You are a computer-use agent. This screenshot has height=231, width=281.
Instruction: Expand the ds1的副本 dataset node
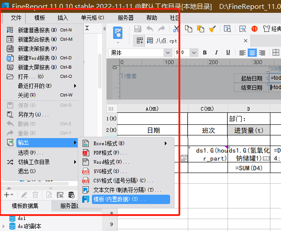coord(4,226)
